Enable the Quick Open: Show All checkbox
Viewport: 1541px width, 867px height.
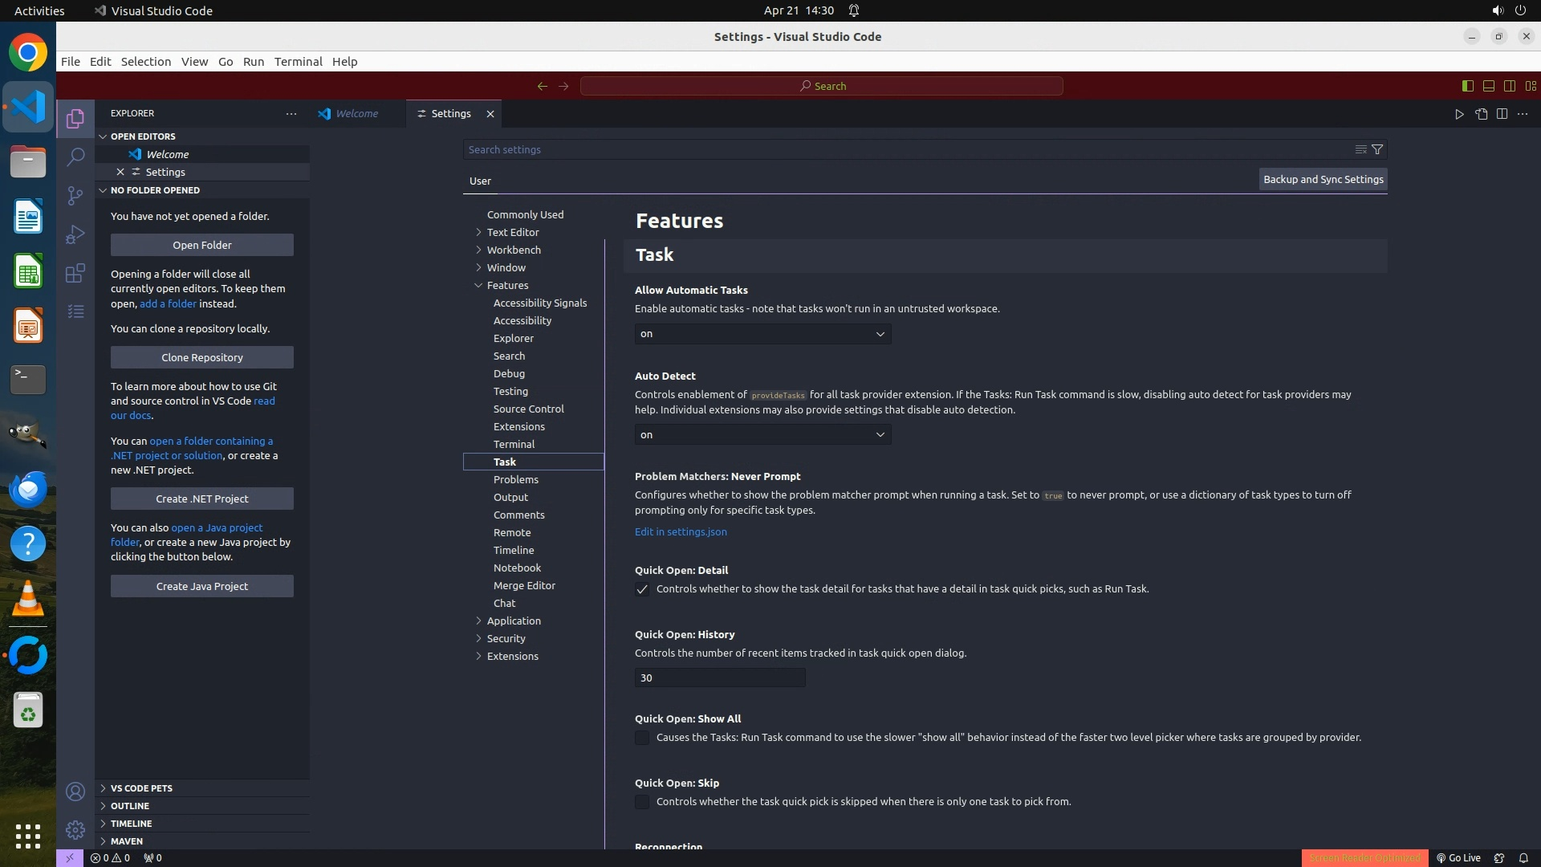click(642, 738)
